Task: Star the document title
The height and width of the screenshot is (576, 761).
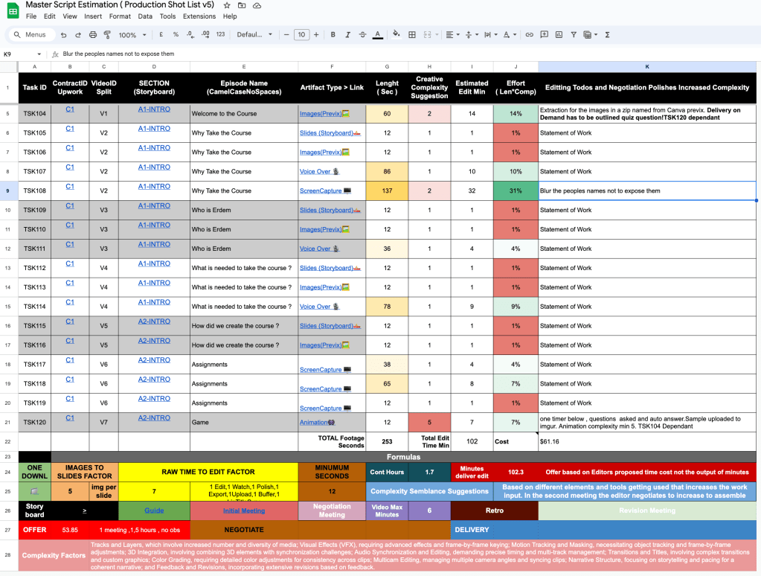Action: pyautogui.click(x=227, y=5)
